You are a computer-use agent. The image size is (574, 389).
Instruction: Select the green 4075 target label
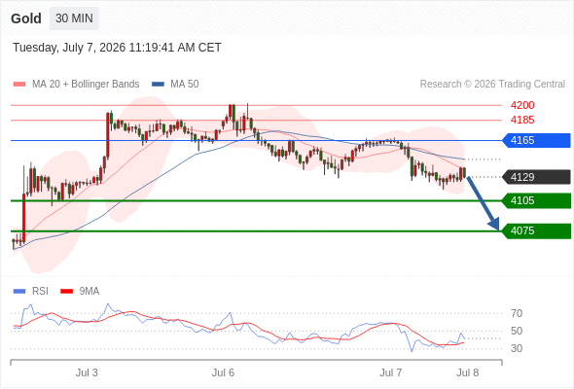[536, 231]
